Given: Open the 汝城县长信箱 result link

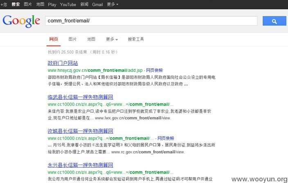Looking at the screenshot, I should pyautogui.click(x=81, y=131).
